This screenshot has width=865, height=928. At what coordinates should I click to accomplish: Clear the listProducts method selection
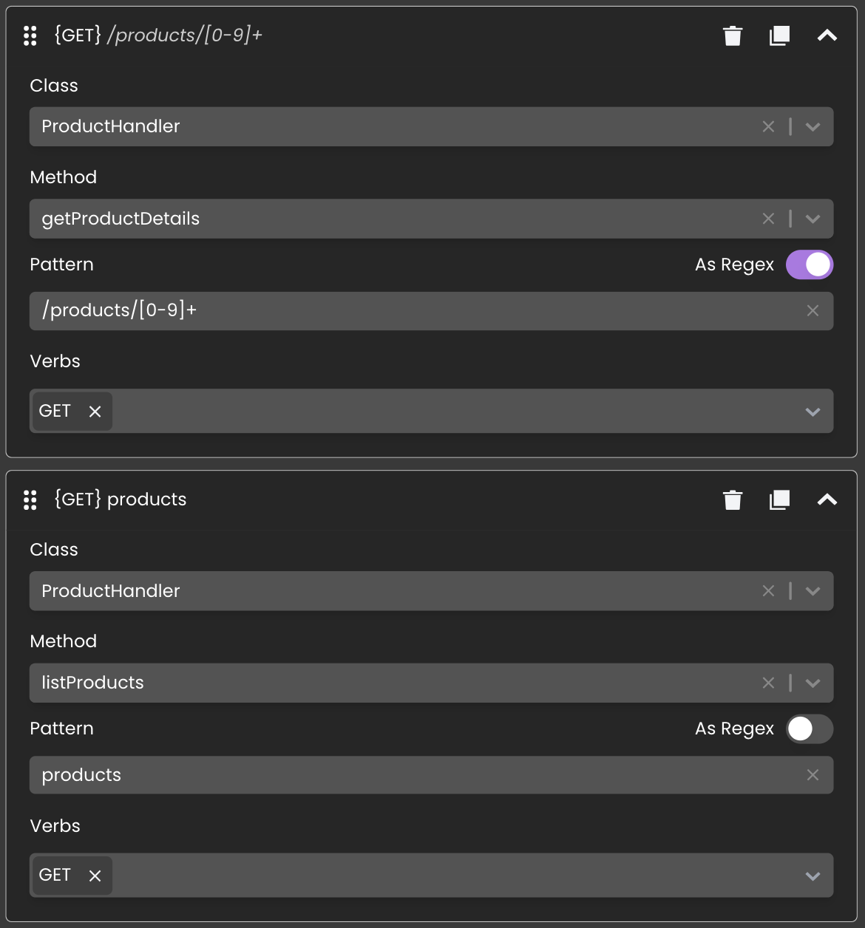768,683
